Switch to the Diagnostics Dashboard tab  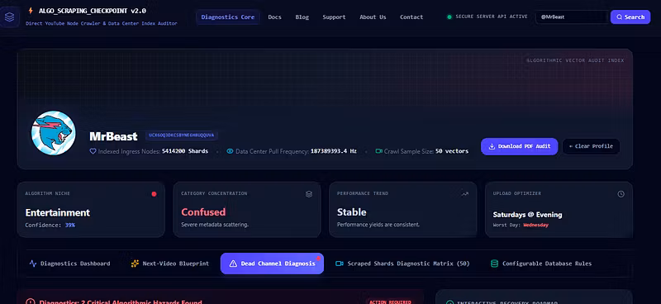[x=69, y=264]
